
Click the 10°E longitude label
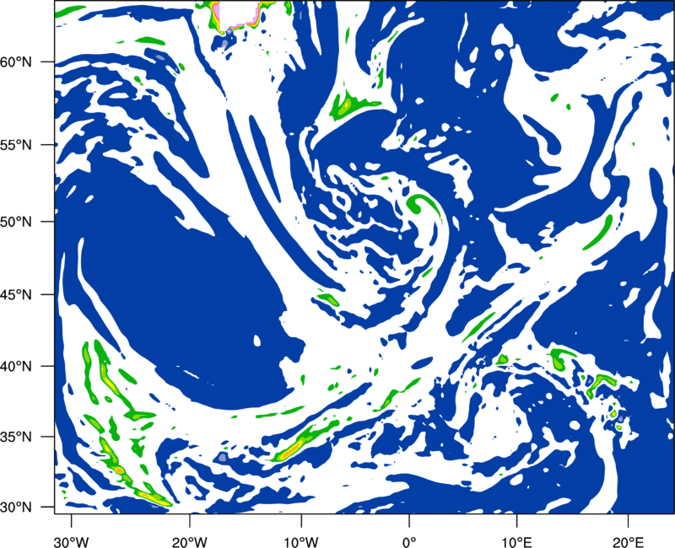point(516,542)
